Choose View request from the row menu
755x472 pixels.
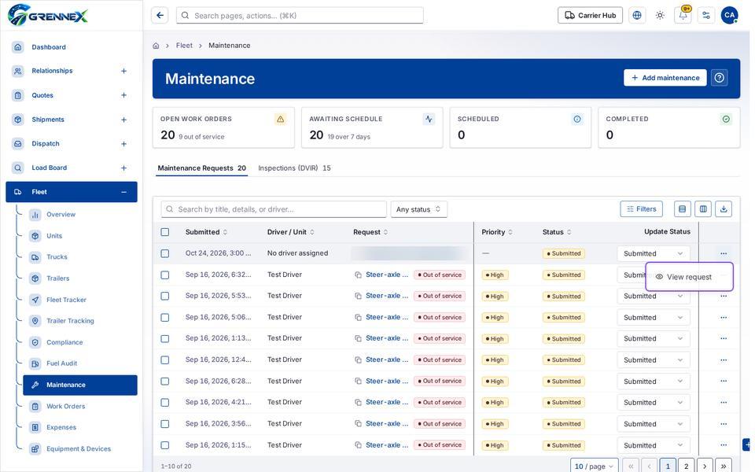[689, 277]
